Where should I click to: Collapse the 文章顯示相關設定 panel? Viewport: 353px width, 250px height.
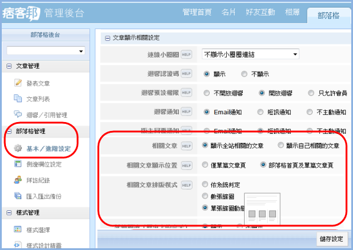pyautogui.click(x=108, y=39)
